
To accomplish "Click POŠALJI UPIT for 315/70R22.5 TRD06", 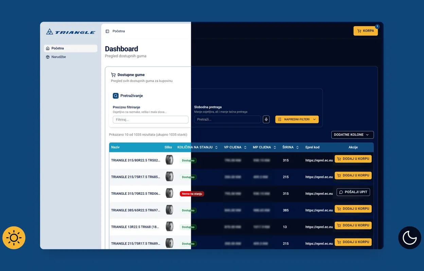I will coord(353,192).
